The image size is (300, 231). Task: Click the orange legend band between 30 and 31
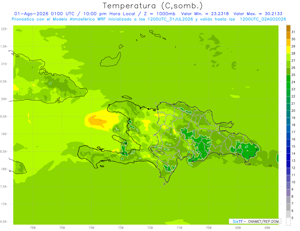[288, 36]
